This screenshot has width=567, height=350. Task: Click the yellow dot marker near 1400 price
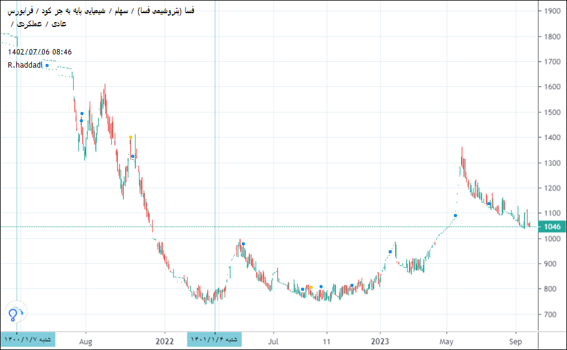point(131,138)
